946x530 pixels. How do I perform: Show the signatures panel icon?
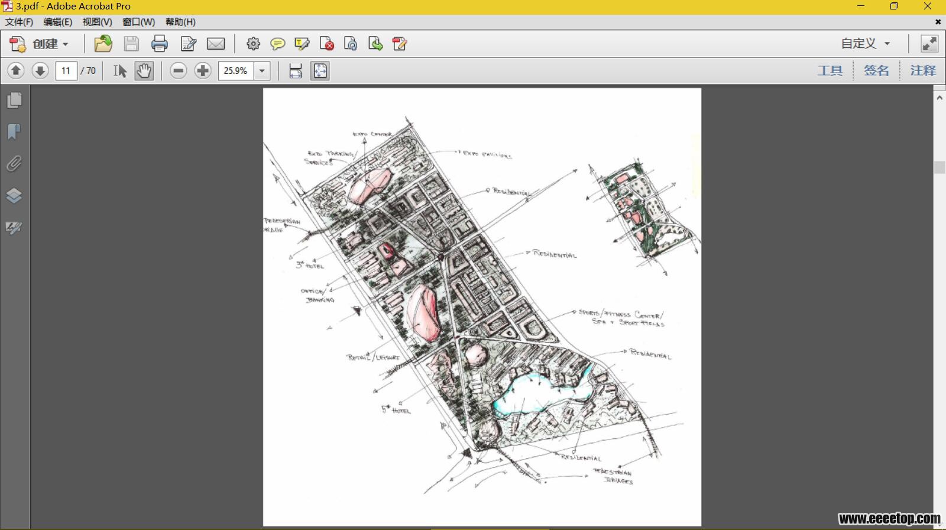coord(14,228)
